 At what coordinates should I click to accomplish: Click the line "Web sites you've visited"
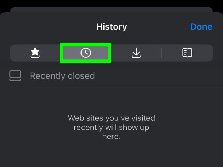coord(111,118)
